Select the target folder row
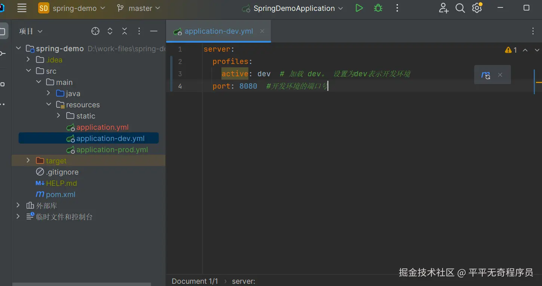Viewport: 542px width, 286px height. pos(89,161)
